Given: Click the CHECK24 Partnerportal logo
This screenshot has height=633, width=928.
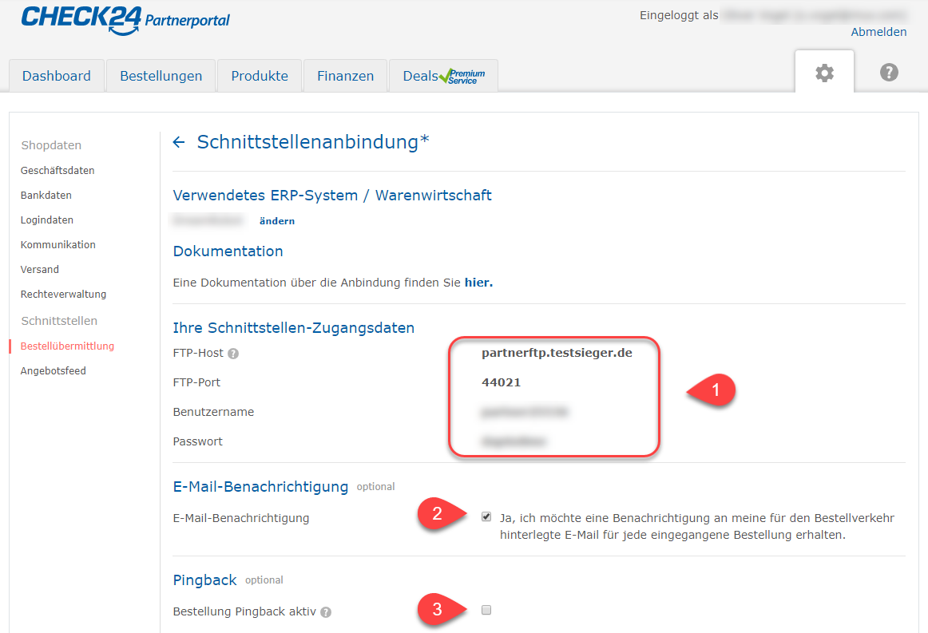Looking at the screenshot, I should (125, 21).
